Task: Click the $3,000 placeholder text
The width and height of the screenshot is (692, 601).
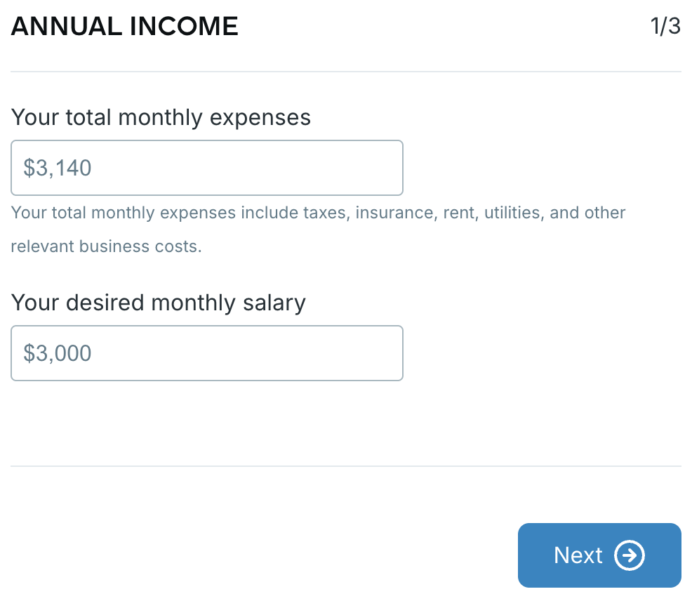Action: pyautogui.click(x=58, y=353)
